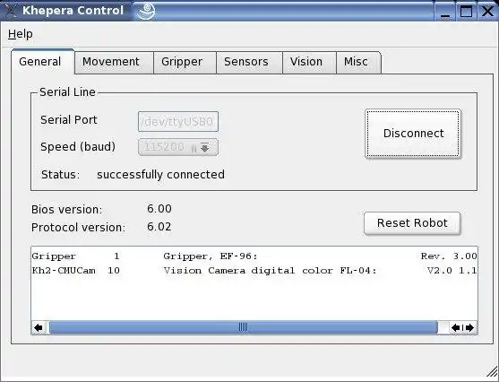The width and height of the screenshot is (499, 382).
Task: Click the swirl icon in the title bar
Action: 146,11
